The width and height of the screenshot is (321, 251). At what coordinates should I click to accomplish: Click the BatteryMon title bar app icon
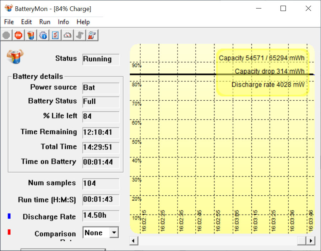click(x=9, y=9)
